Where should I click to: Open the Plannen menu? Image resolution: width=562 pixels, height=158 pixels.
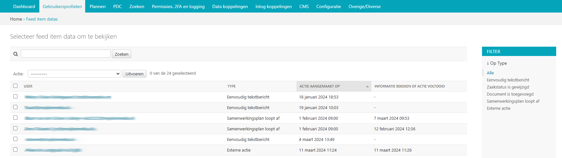click(97, 6)
